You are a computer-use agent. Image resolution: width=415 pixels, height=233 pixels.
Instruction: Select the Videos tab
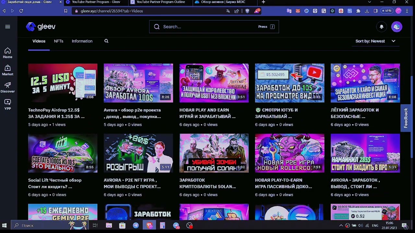(39, 41)
